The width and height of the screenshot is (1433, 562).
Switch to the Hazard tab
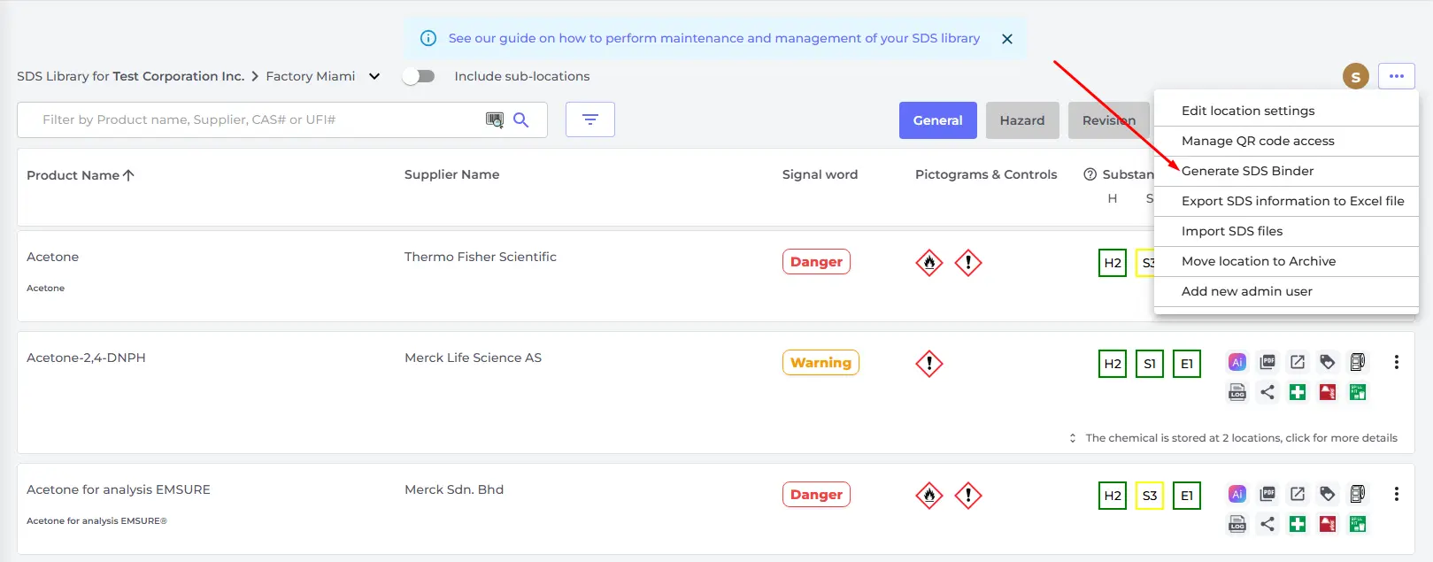[x=1022, y=120]
